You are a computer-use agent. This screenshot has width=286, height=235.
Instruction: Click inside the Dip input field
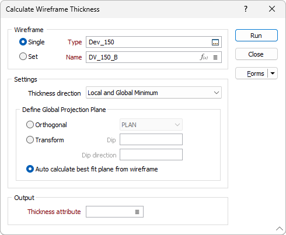click(x=151, y=139)
